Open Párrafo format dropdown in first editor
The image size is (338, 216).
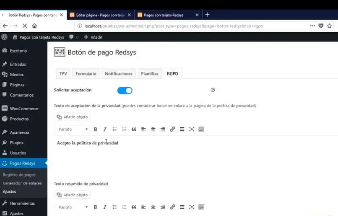(x=73, y=129)
